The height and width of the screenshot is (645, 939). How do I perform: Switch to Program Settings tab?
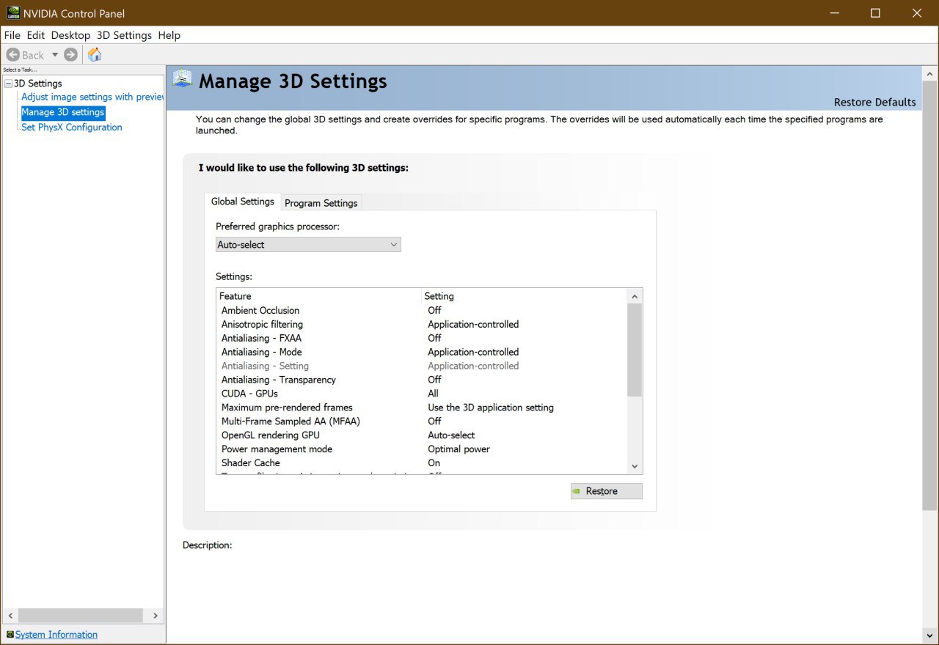[x=321, y=203]
